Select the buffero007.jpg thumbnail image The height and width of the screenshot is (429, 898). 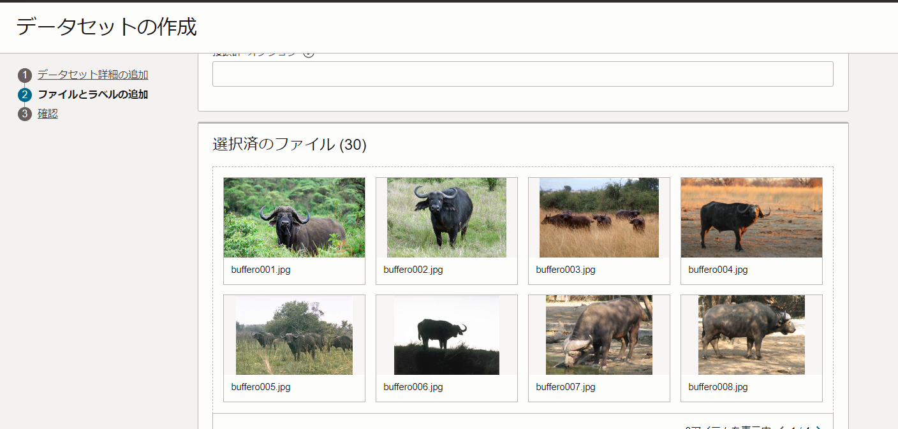coord(599,335)
